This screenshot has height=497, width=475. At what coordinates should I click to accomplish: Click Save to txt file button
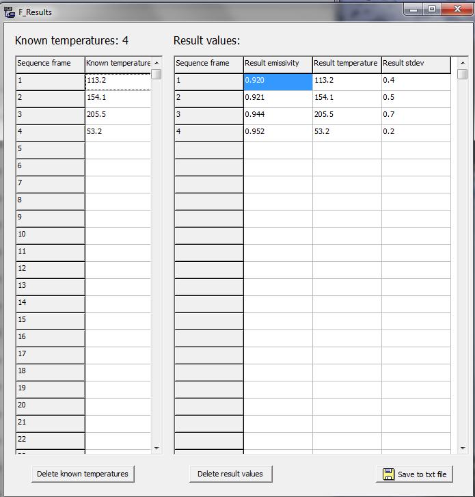pos(414,474)
